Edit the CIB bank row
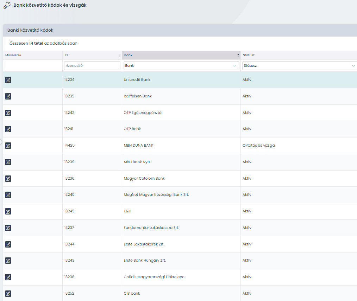 click(x=8, y=294)
